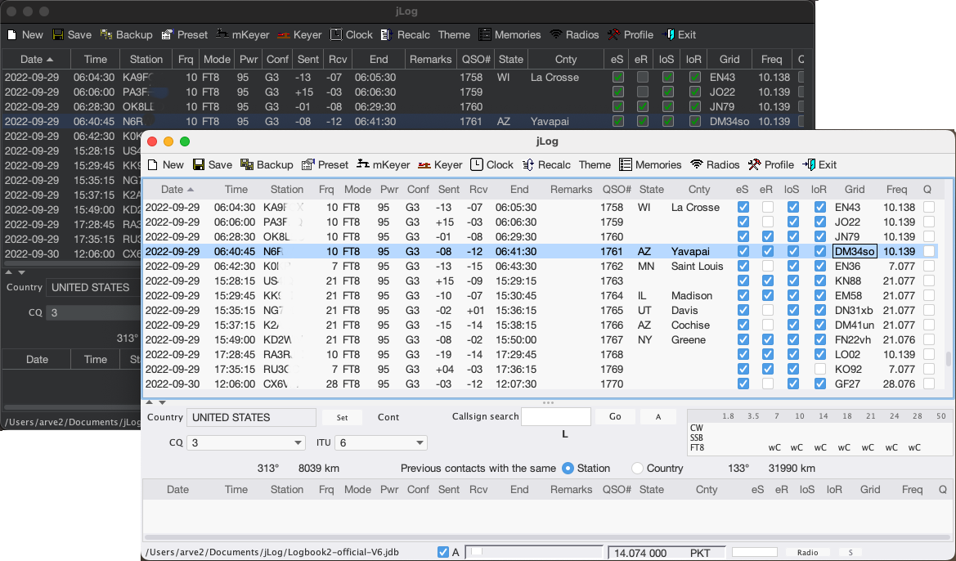
Task: Sort by Date column header in the top table, front window
Action: click(173, 189)
